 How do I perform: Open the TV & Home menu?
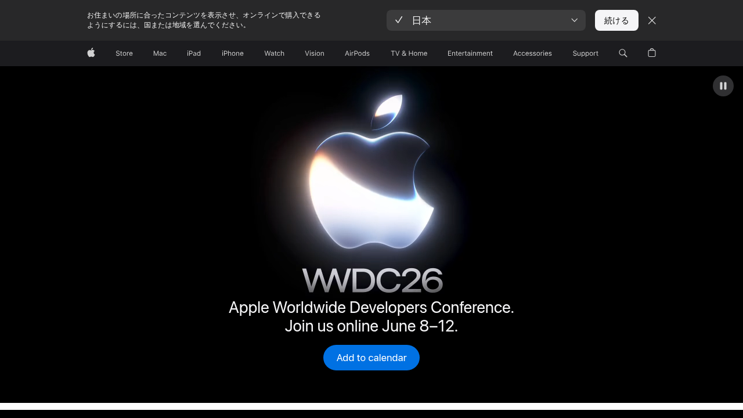[x=409, y=53]
